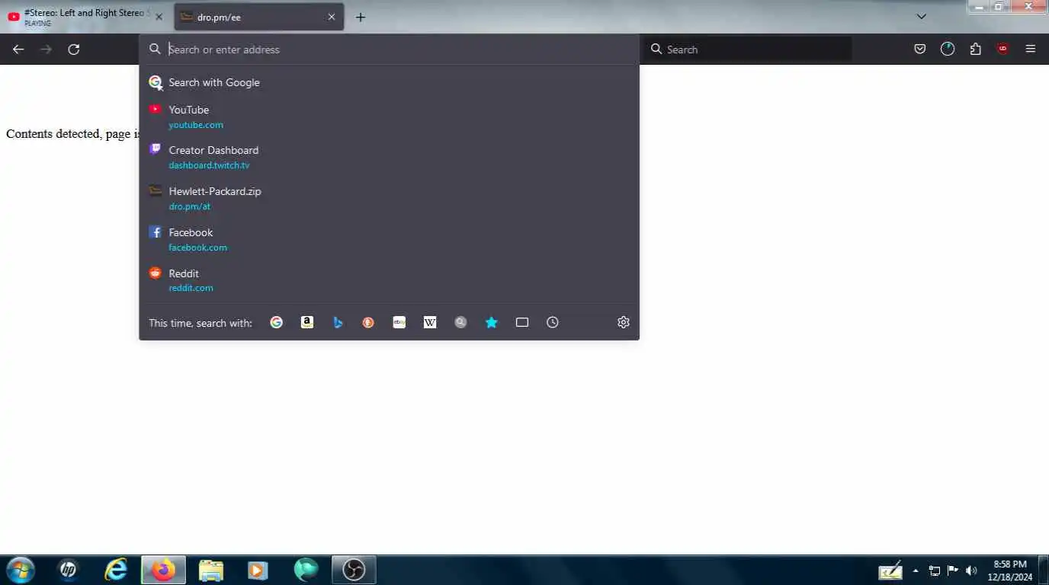Image resolution: width=1049 pixels, height=585 pixels.
Task: Open the green globe browser taskbar icon
Action: 306,570
